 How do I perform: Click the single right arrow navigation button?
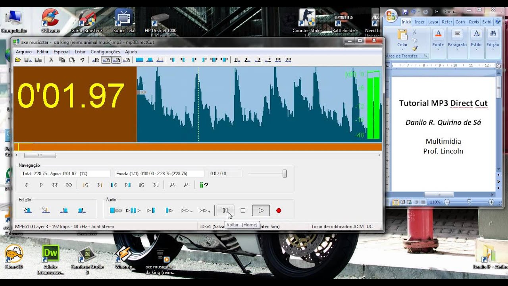[41, 185]
